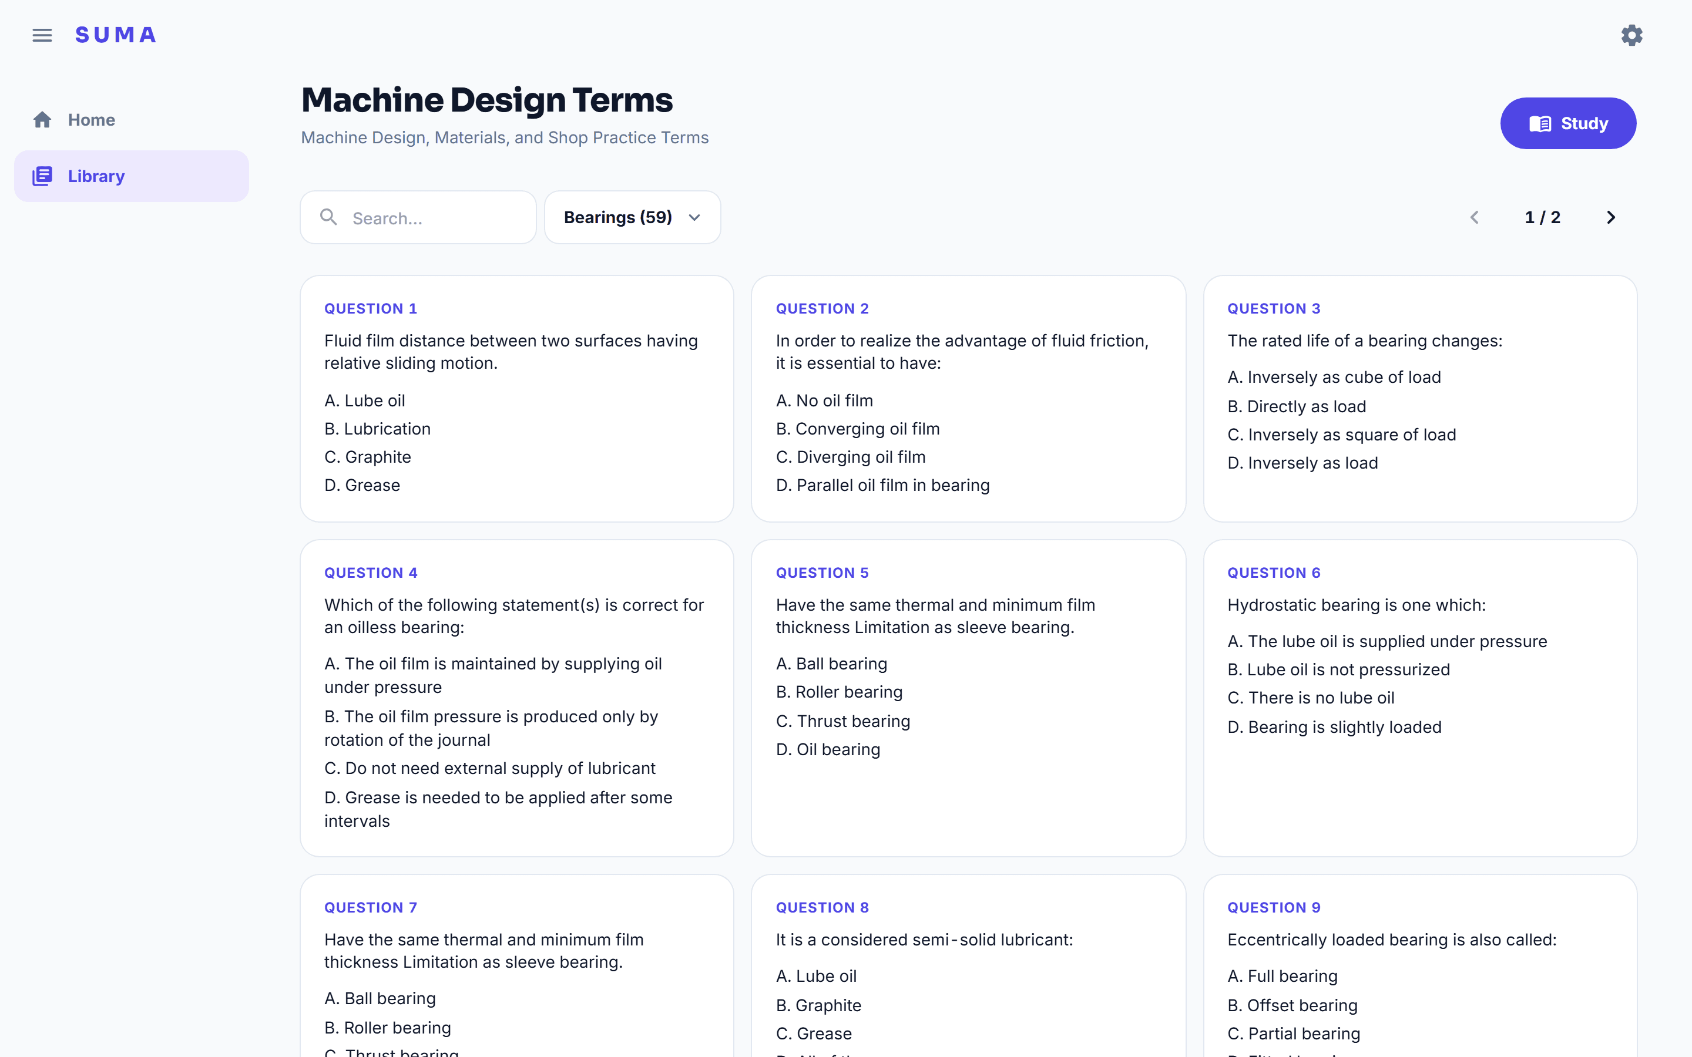Select option A about supplying oil under pressure
The width and height of the screenshot is (1692, 1057).
coord(493,675)
